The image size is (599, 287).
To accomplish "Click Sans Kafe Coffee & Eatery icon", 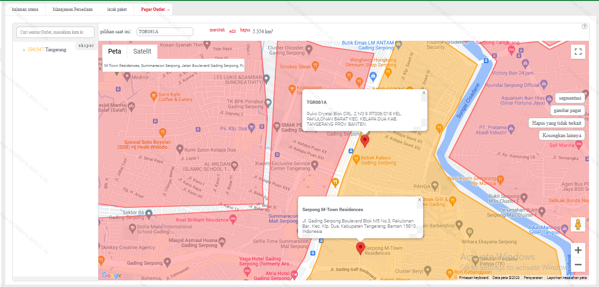I will (x=153, y=96).
